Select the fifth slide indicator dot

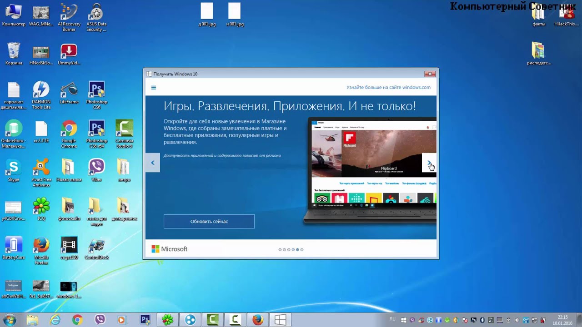pos(297,249)
